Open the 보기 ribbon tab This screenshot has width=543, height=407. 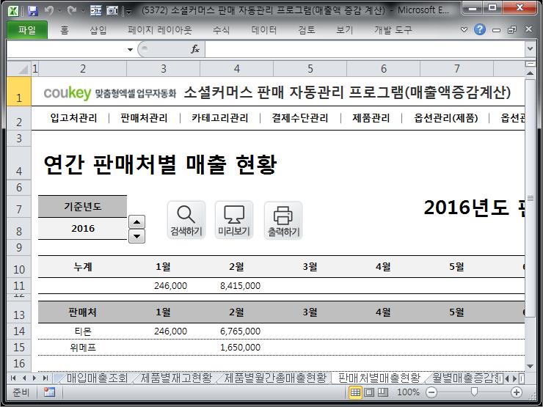pyautogui.click(x=345, y=30)
